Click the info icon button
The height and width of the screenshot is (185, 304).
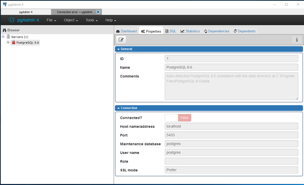pyautogui.click(x=297, y=40)
